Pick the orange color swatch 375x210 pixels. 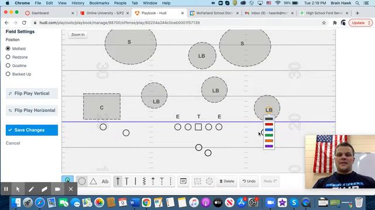click(x=269, y=141)
